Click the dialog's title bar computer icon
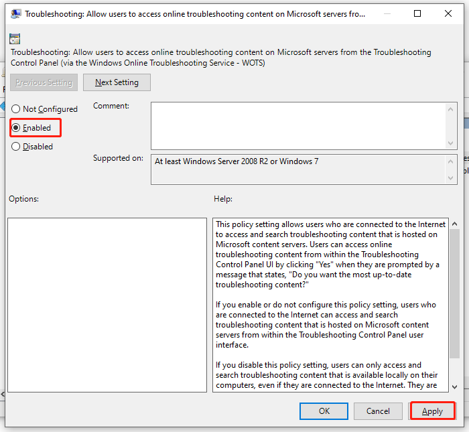469x432 pixels. 15,14
